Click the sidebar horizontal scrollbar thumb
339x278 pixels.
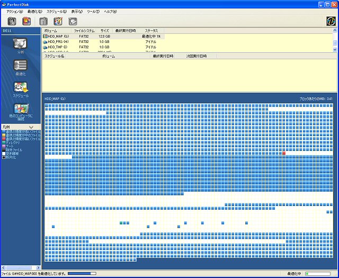19,267
